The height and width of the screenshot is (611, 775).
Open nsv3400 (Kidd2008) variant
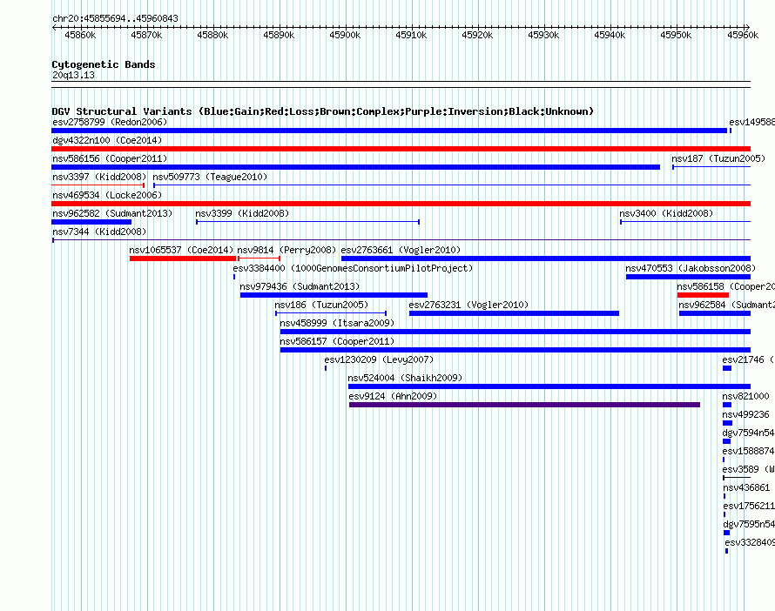(666, 213)
